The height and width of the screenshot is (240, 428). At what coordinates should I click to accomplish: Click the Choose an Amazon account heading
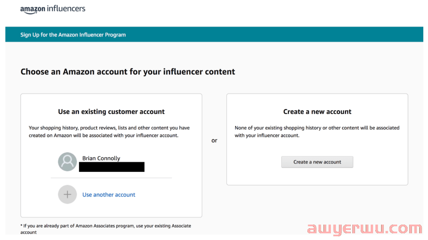pos(128,71)
